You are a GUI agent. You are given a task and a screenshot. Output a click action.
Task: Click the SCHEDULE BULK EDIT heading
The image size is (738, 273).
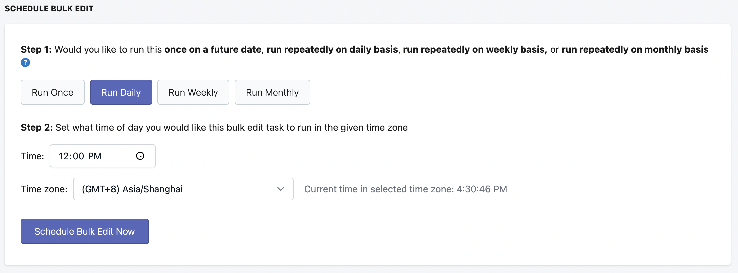49,9
